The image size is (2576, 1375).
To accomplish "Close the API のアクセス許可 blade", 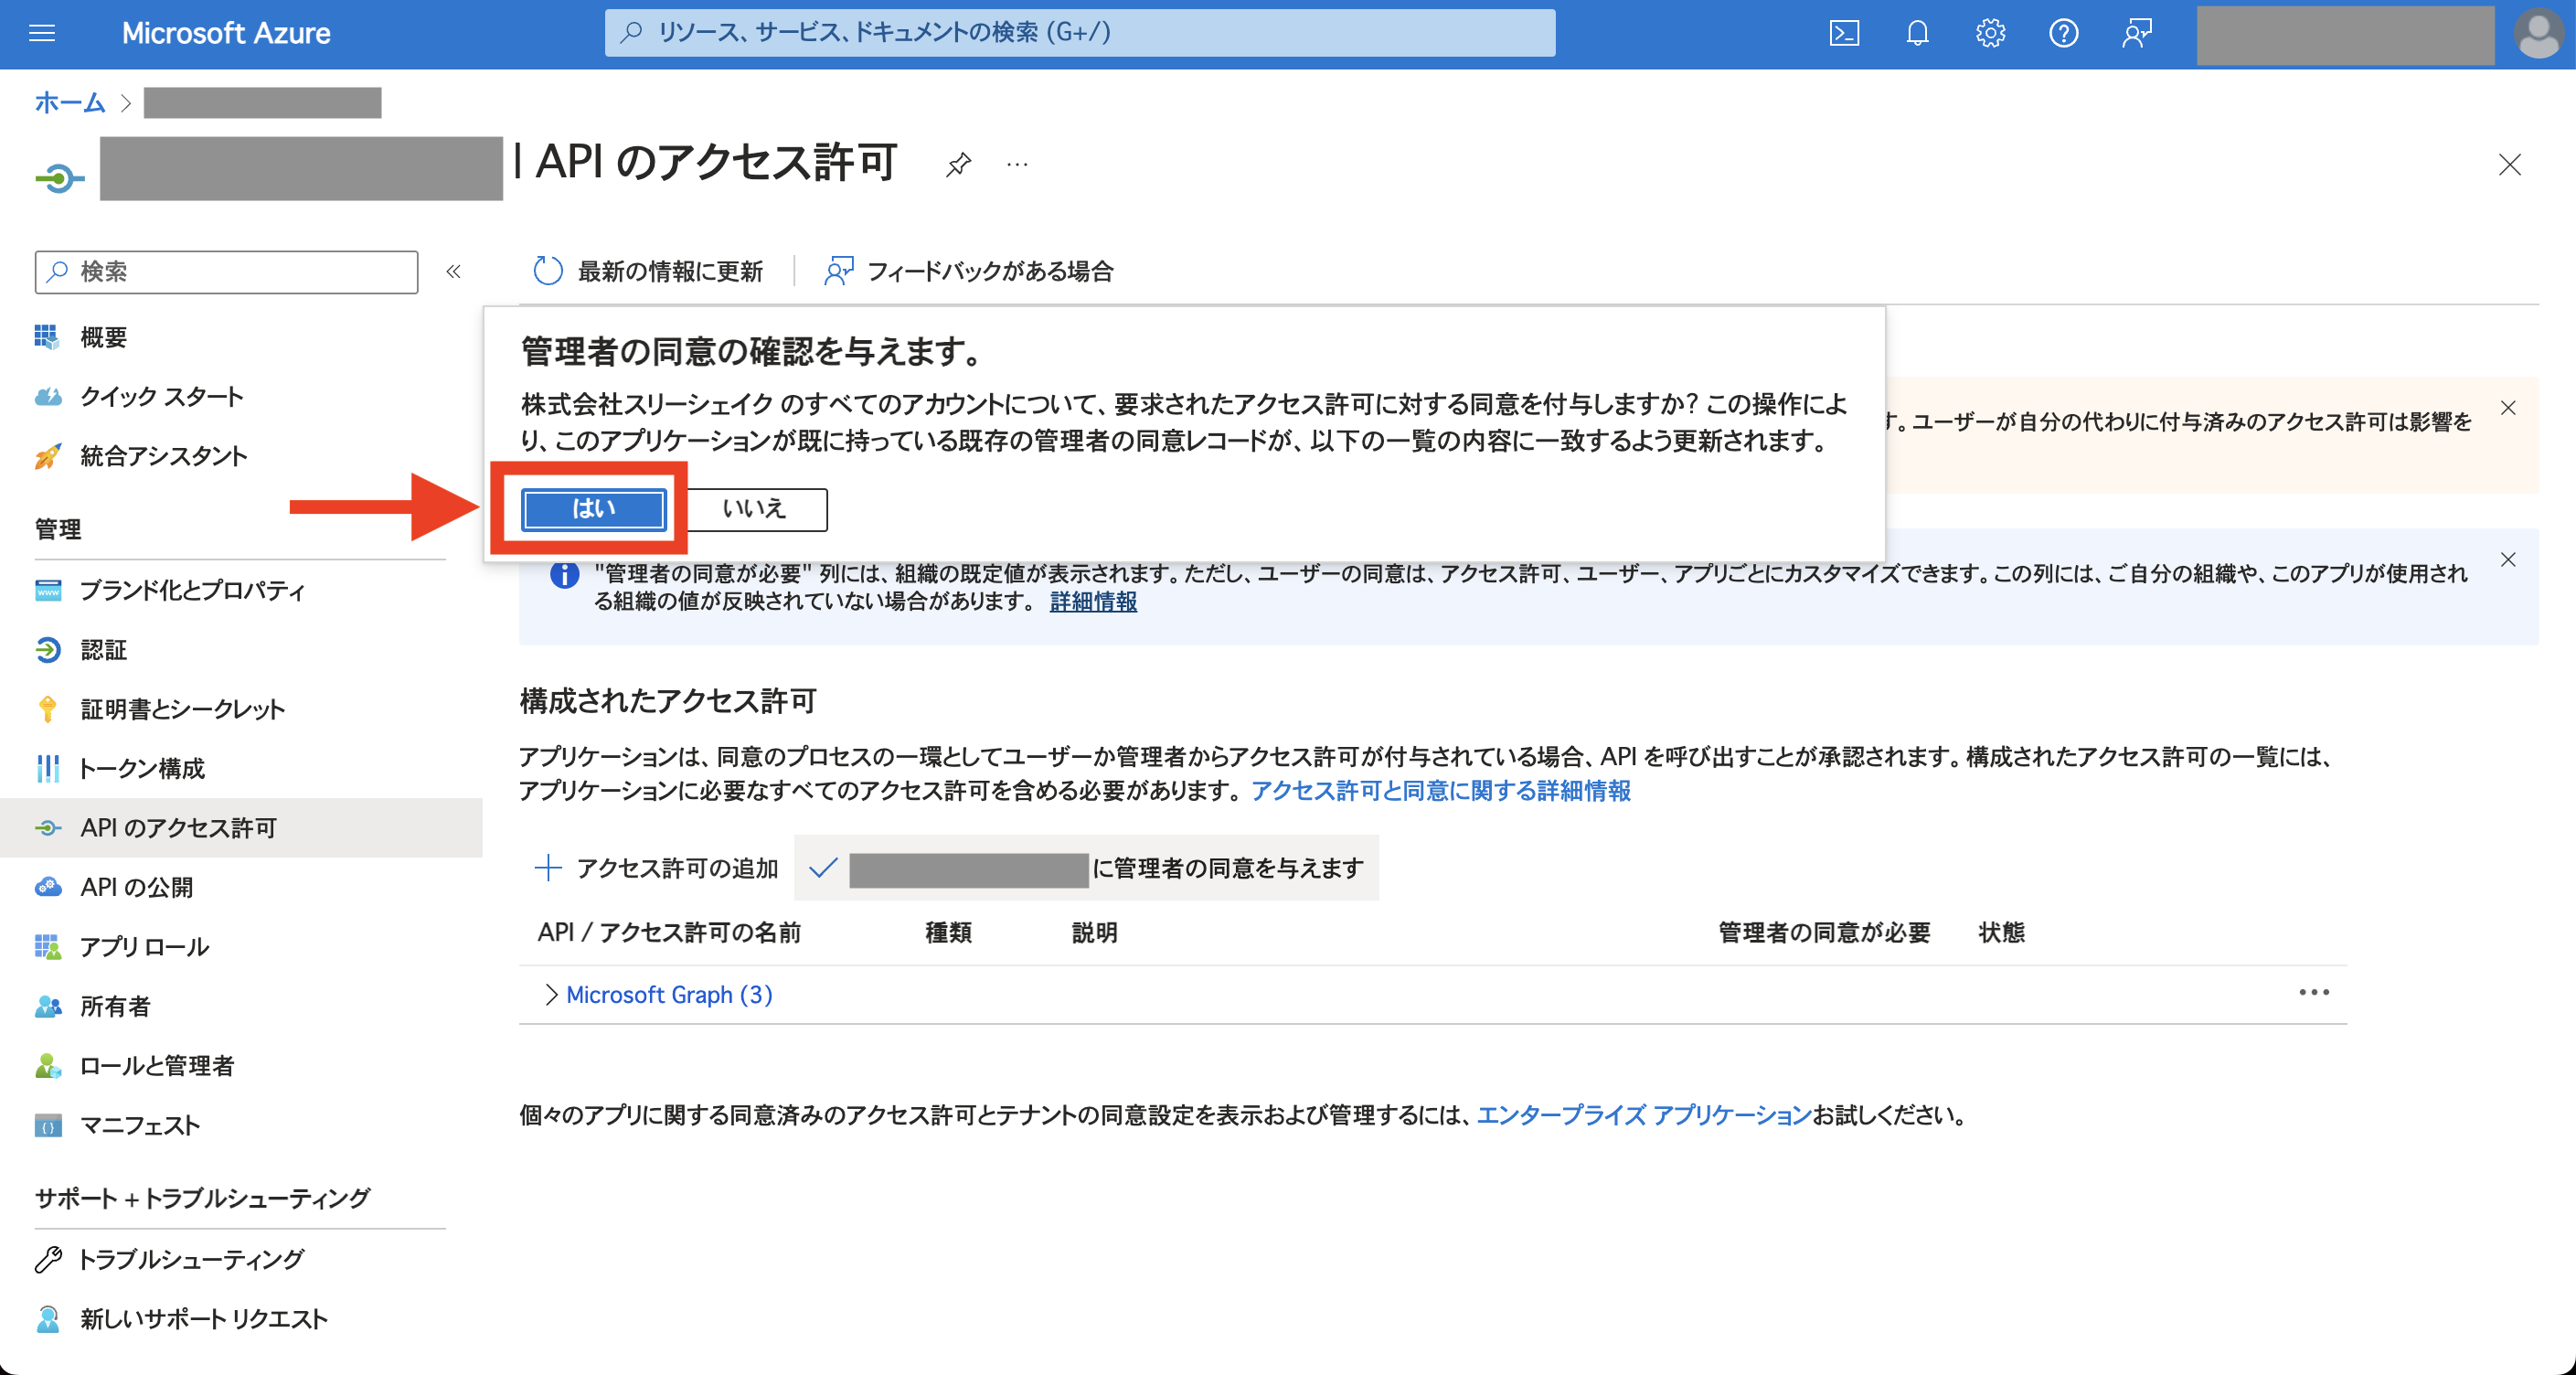I will [x=2509, y=164].
